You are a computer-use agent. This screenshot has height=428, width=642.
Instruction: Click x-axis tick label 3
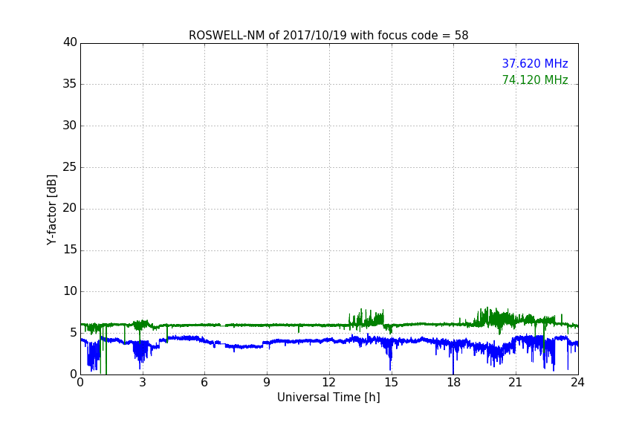(x=143, y=383)
